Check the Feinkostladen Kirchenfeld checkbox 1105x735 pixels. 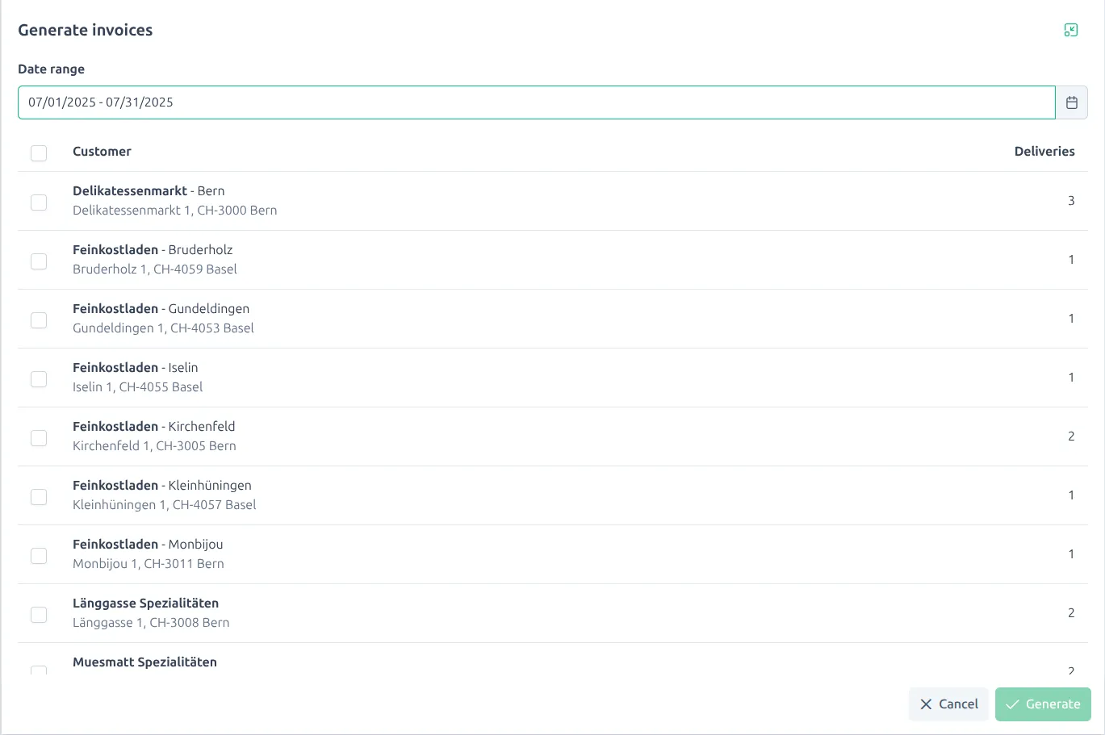[38, 437]
